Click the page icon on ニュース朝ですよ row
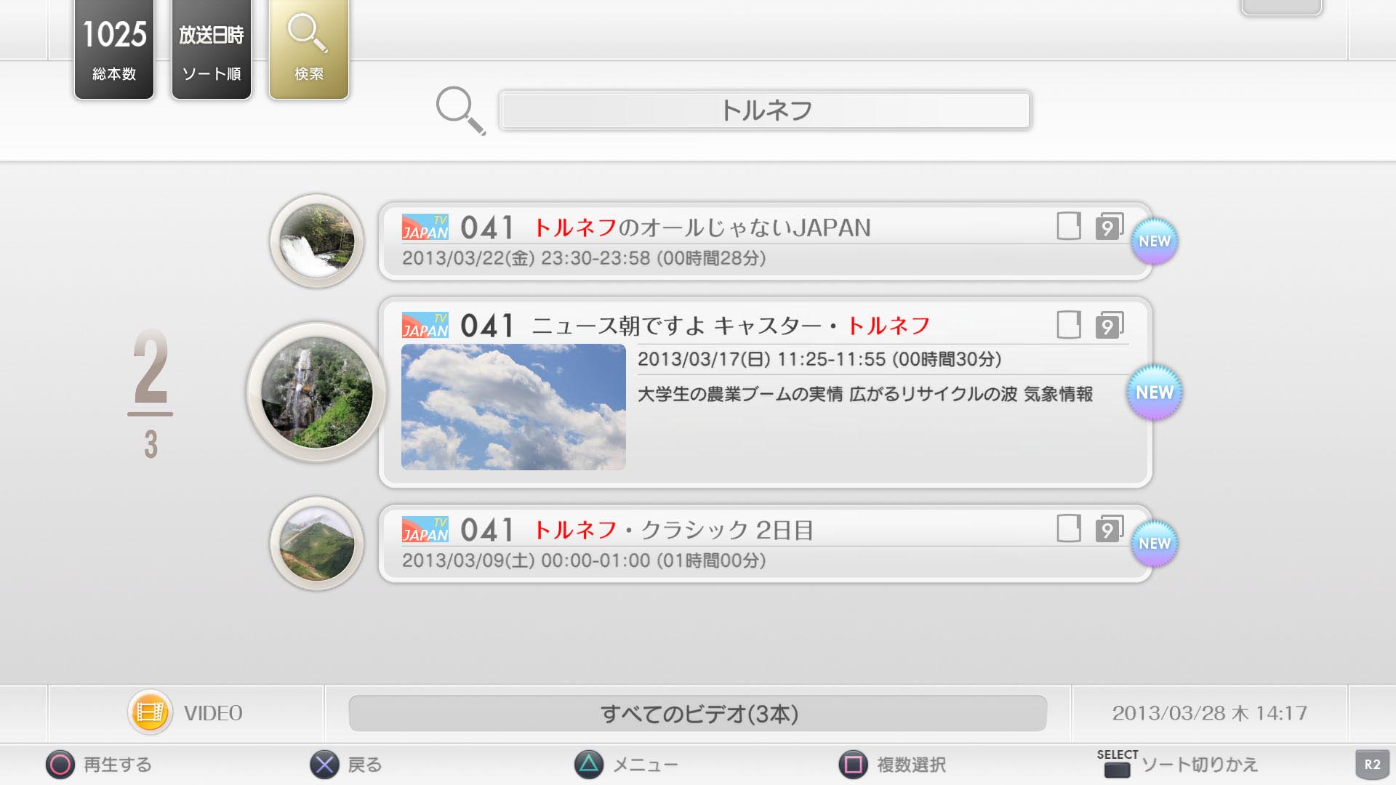 click(1069, 325)
